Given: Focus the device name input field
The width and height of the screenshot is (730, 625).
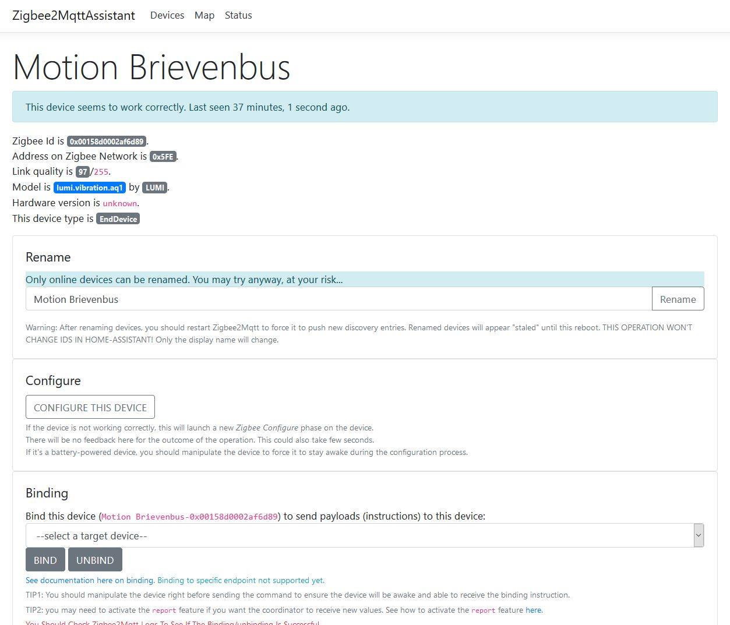Looking at the screenshot, I should coord(338,299).
